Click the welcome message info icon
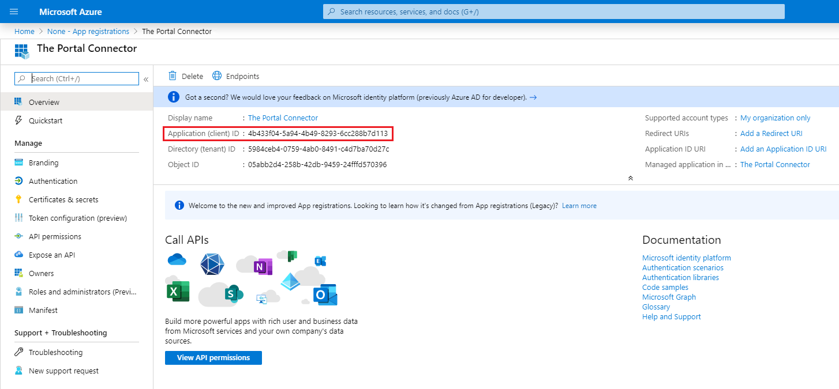 179,206
